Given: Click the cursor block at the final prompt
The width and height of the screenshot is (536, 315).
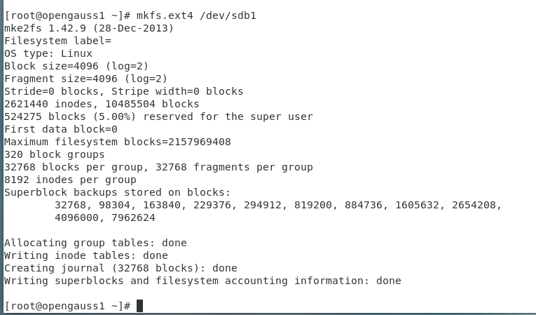Looking at the screenshot, I should click(x=140, y=306).
